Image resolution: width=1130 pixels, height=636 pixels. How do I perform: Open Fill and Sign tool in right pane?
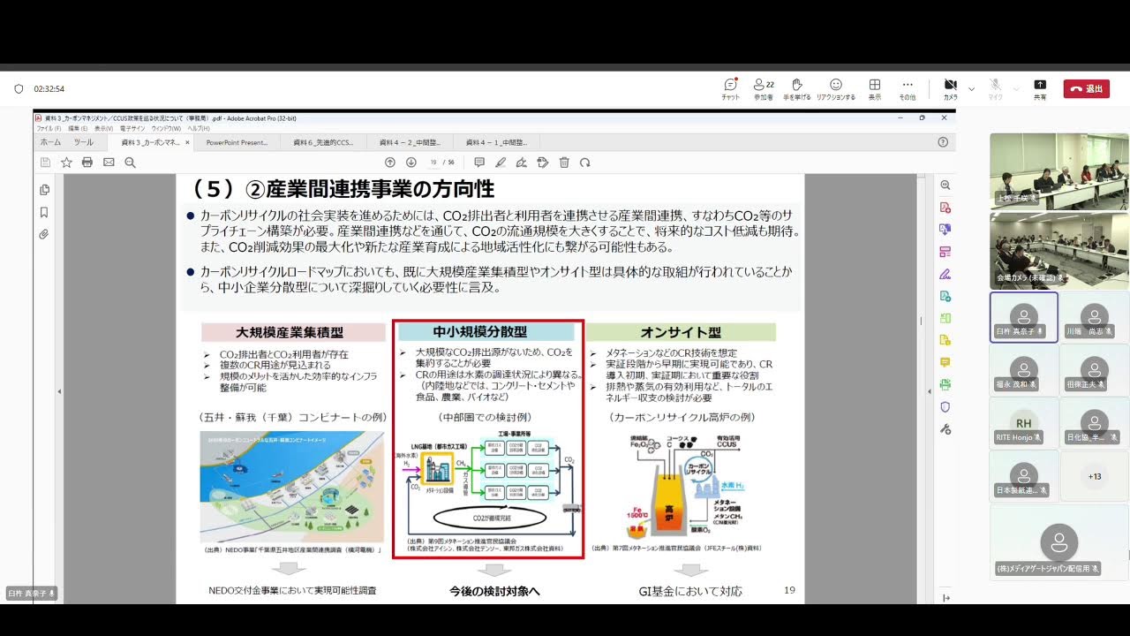click(945, 274)
